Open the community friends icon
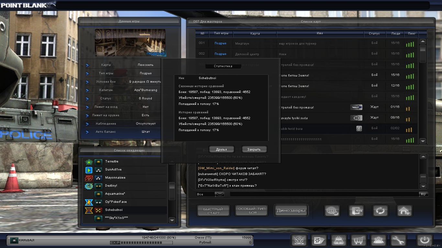The width and height of the screenshot is (442, 248). point(378,241)
